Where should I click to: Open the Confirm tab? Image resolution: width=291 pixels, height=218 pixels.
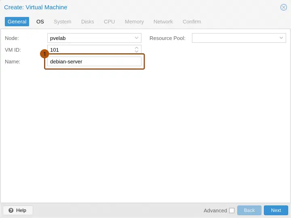click(192, 21)
